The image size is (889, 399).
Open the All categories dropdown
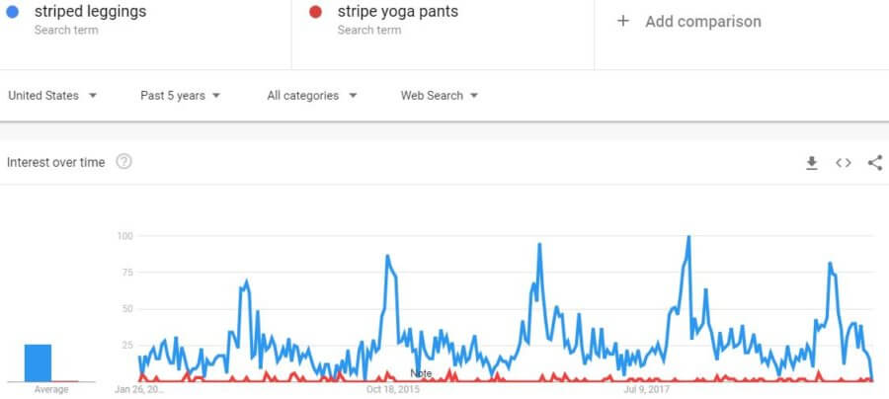click(312, 96)
